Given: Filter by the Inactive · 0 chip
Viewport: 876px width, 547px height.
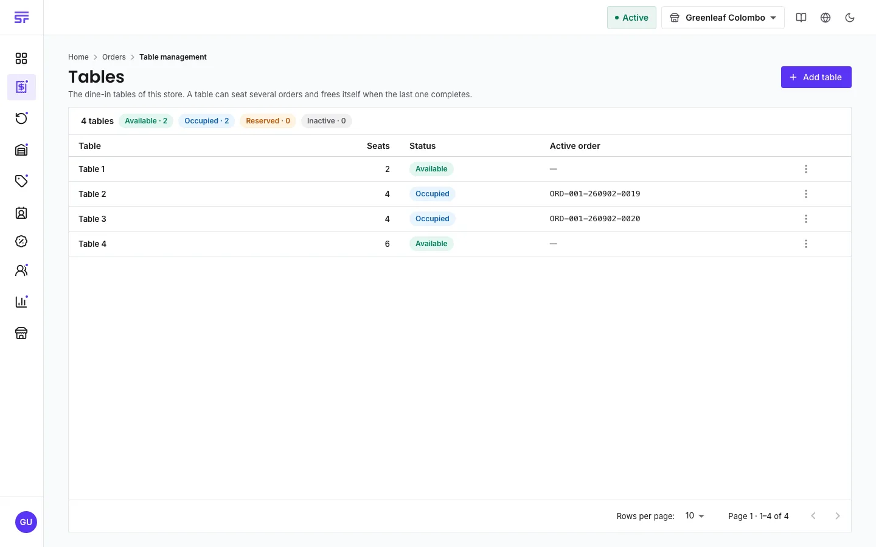Looking at the screenshot, I should pyautogui.click(x=326, y=121).
